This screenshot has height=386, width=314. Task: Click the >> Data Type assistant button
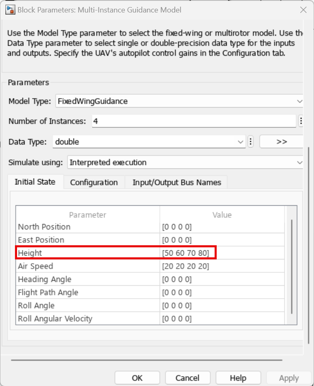[x=282, y=142]
